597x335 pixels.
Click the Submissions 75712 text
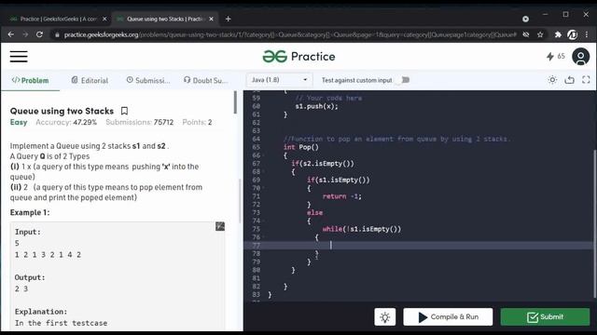(x=139, y=122)
